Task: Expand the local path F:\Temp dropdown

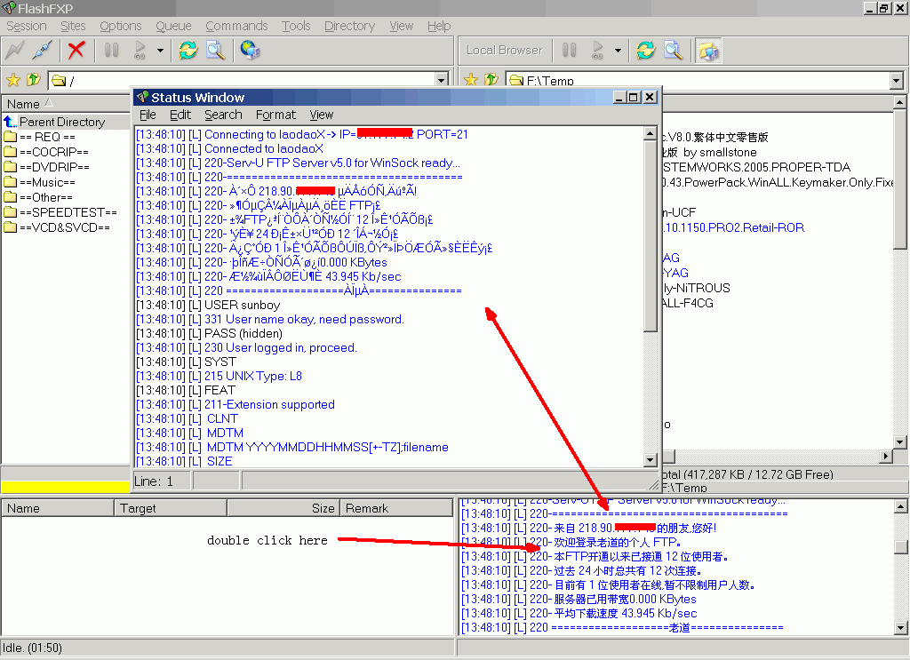Action: (896, 81)
